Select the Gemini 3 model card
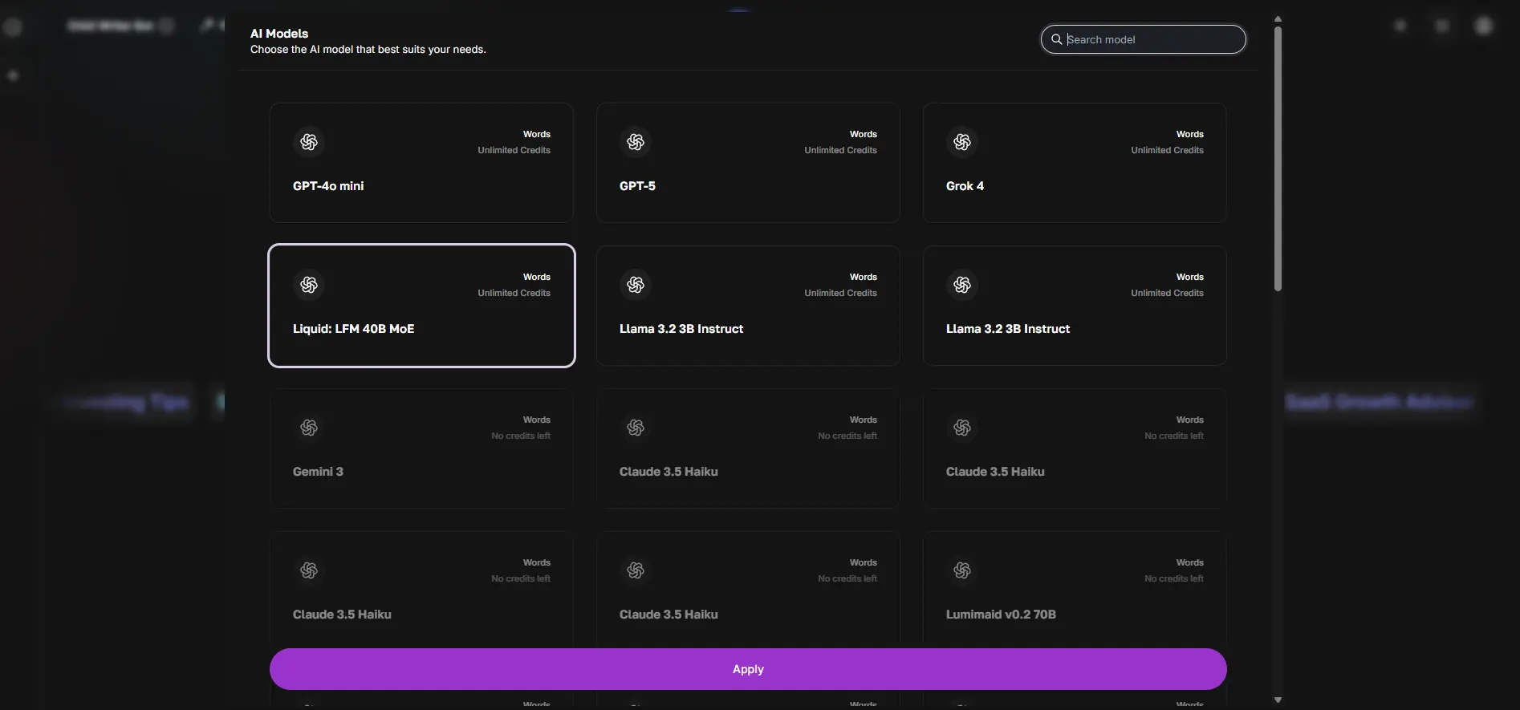The height and width of the screenshot is (710, 1520). point(421,448)
